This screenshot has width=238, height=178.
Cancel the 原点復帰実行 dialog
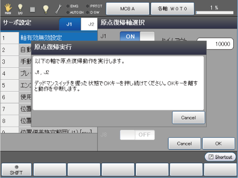tap(189, 118)
